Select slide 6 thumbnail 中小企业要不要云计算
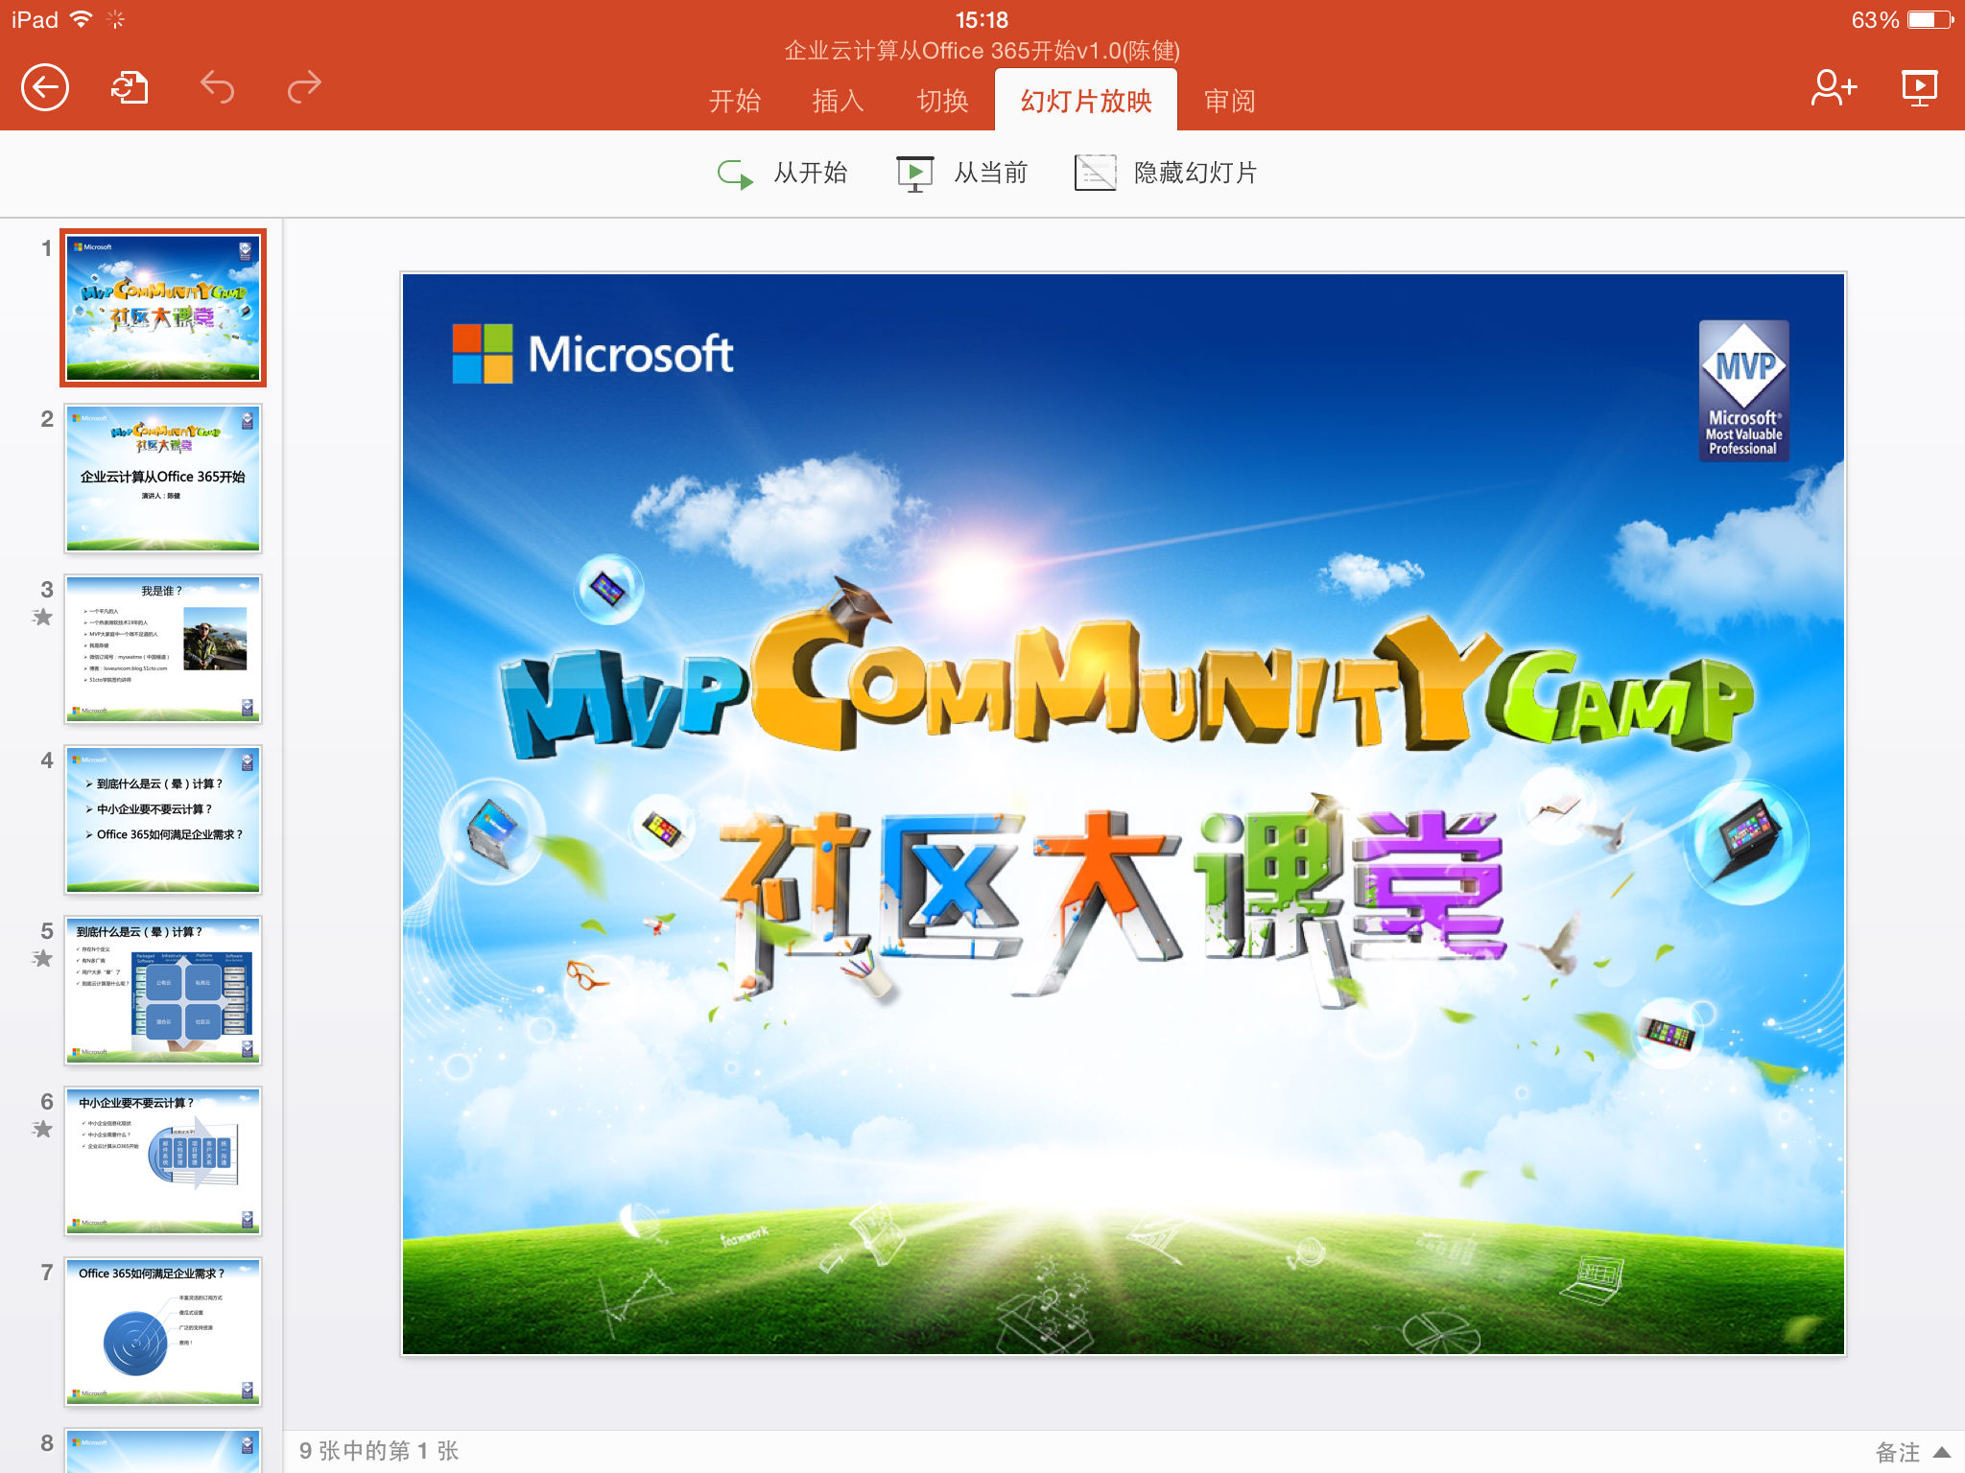1965x1473 pixels. [163, 1161]
